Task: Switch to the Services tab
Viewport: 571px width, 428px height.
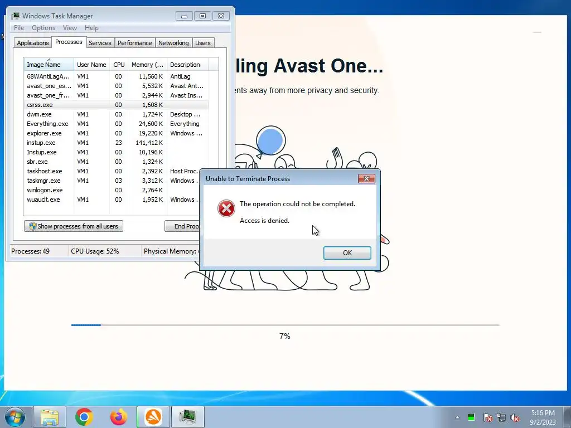Action: pyautogui.click(x=100, y=43)
